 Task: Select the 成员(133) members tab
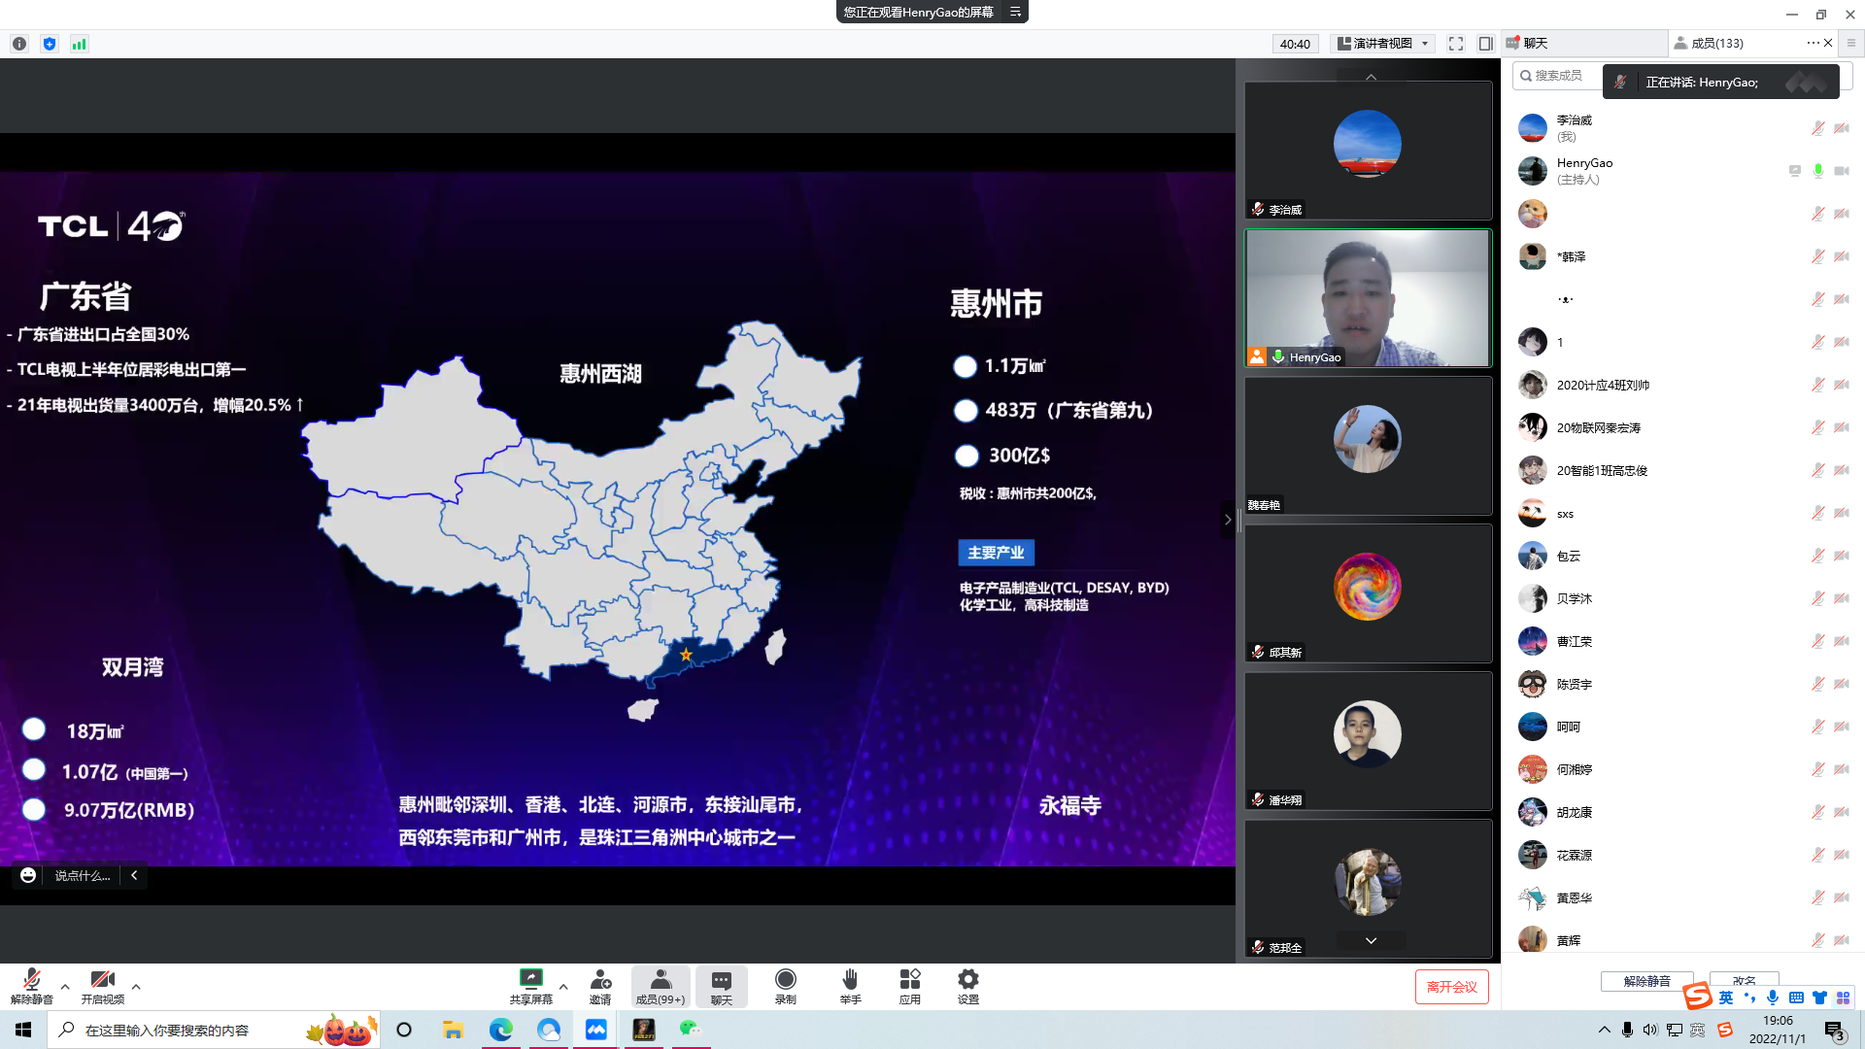tap(1716, 43)
